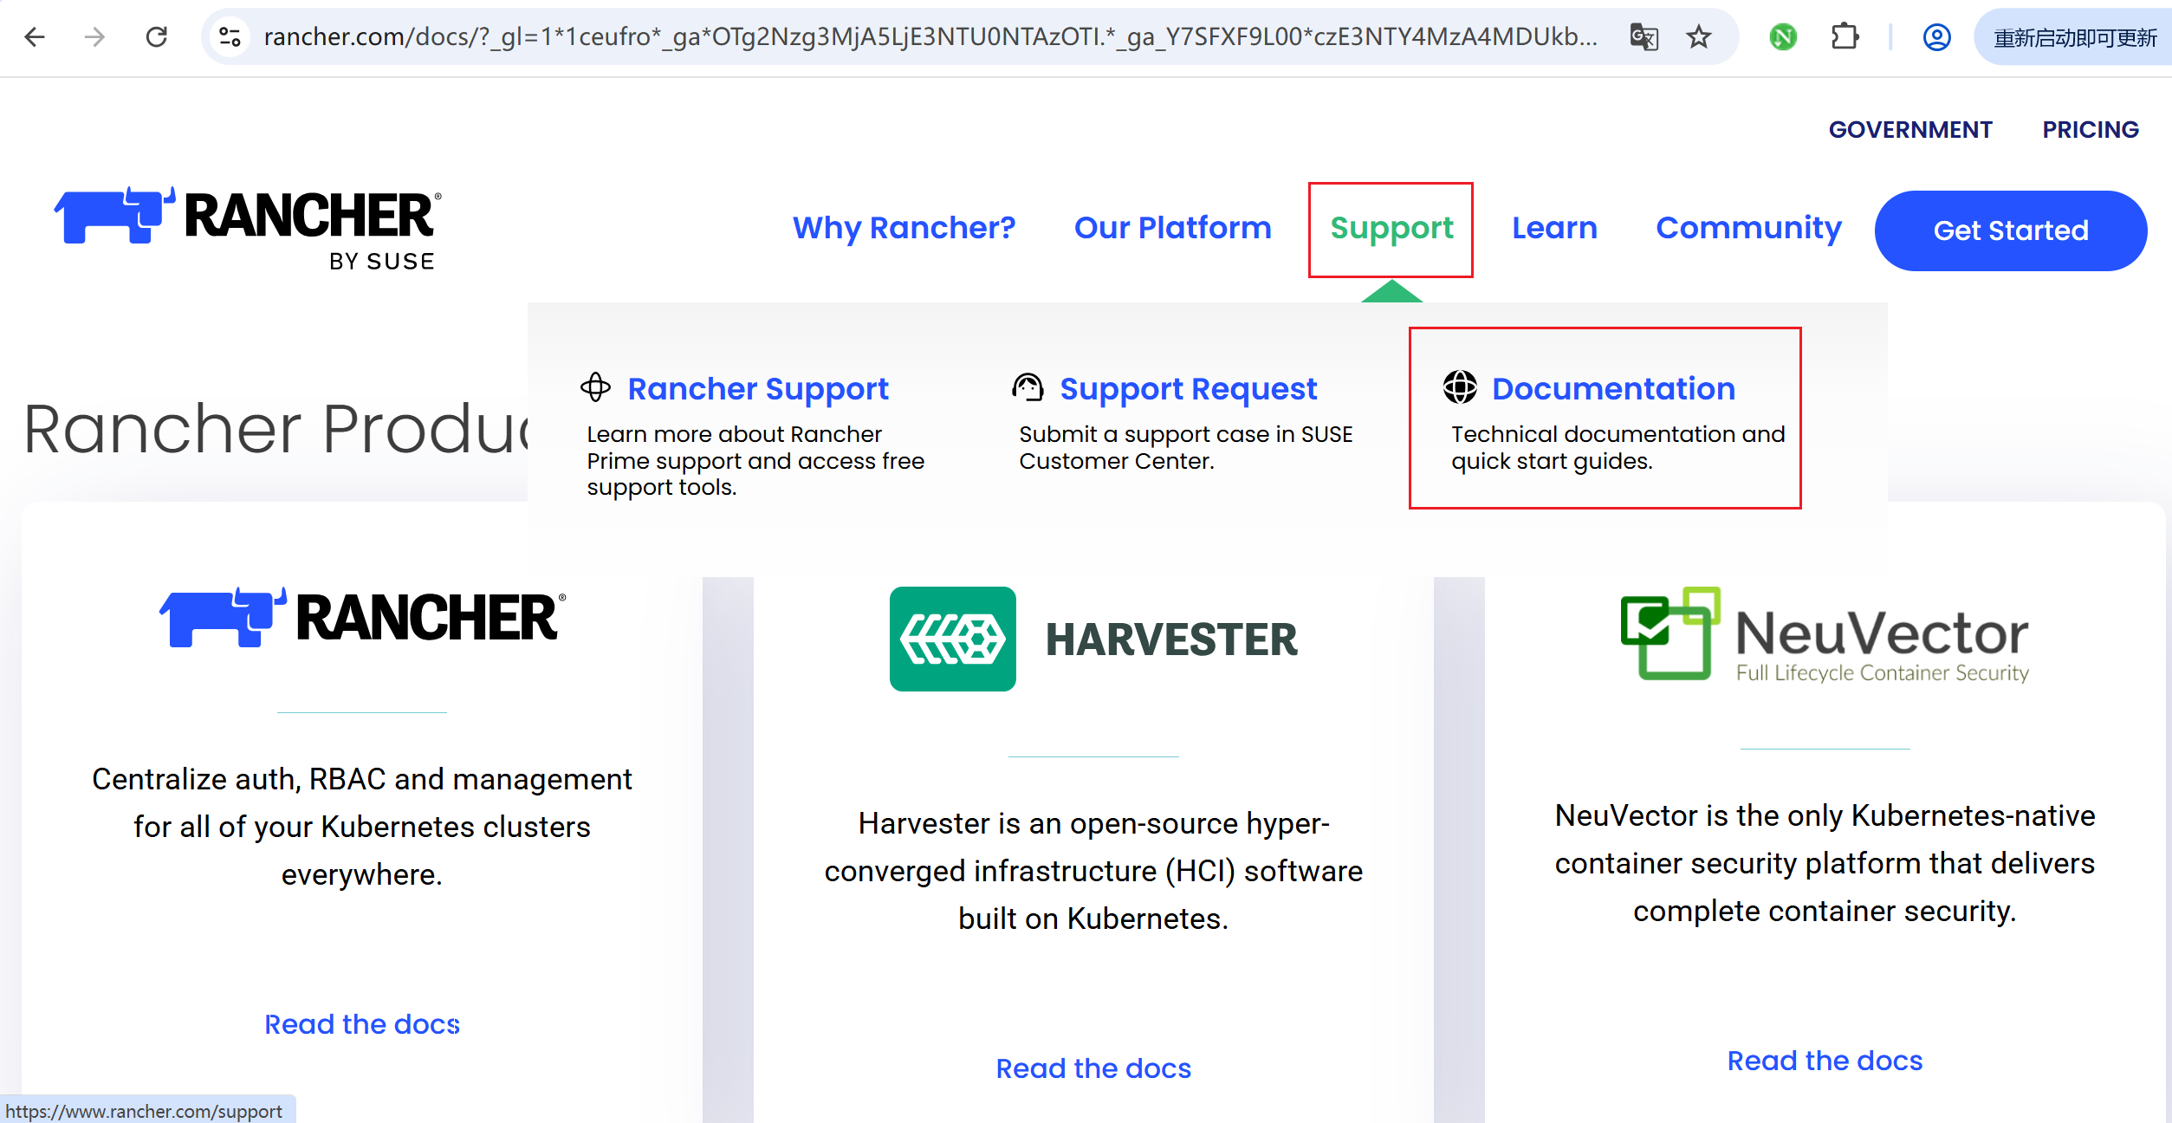Screen dimensions: 2172x1123
Task: Click the browser forward arrow
Action: 95,37
